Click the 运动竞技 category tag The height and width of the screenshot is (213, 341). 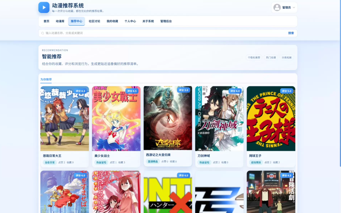coord(256,162)
